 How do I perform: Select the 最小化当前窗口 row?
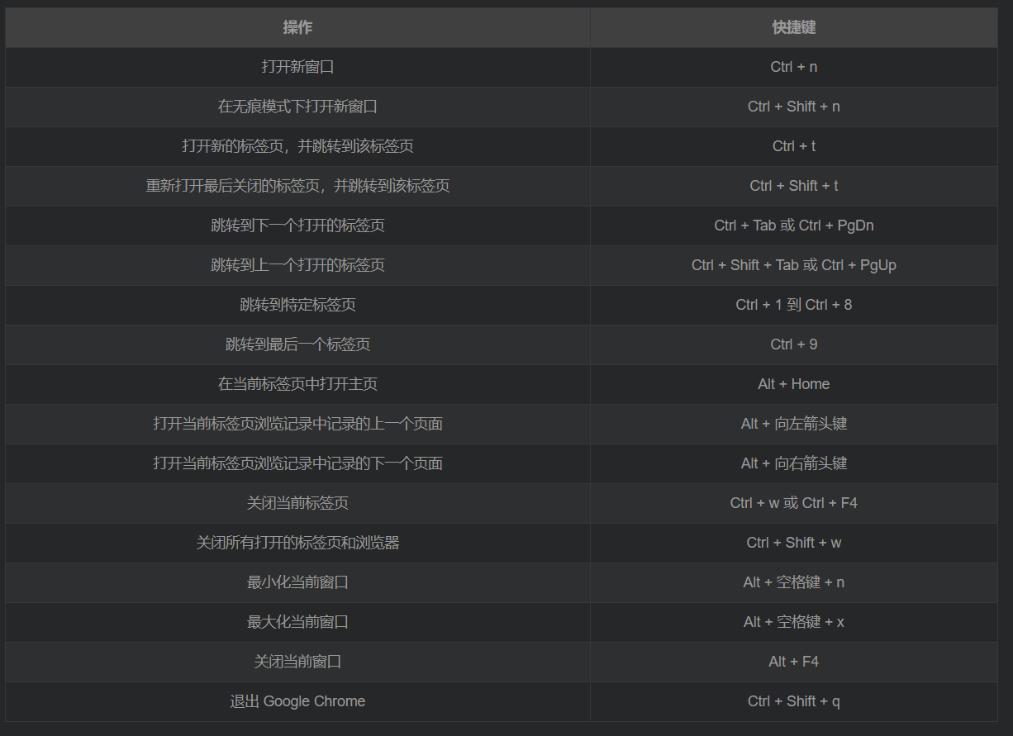[x=502, y=582]
